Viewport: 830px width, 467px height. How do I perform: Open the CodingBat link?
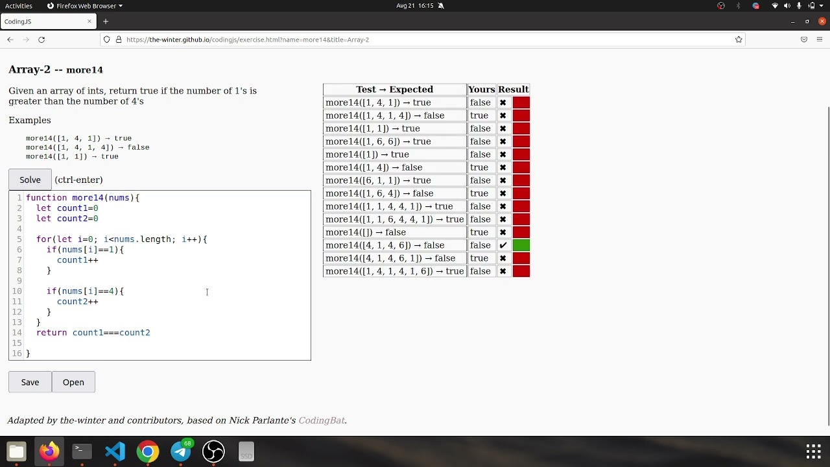click(322, 420)
